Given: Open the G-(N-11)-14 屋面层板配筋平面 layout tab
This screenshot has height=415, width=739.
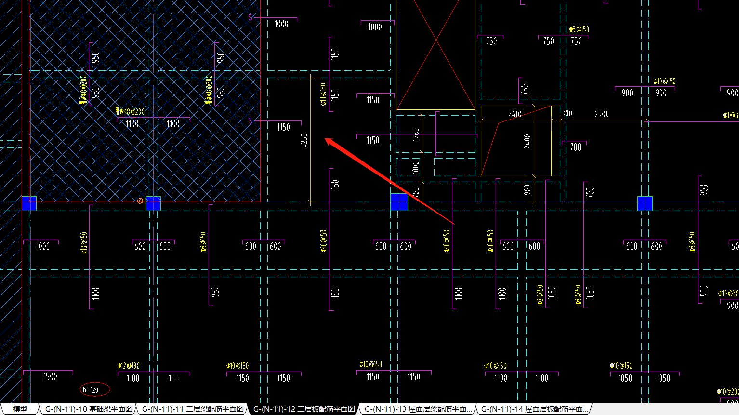Looking at the screenshot, I should 535,409.
